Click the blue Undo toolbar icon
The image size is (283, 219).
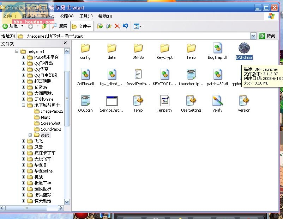click(x=125, y=26)
